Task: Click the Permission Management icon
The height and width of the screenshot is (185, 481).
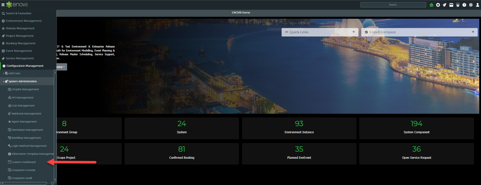Action: [x=10, y=130]
